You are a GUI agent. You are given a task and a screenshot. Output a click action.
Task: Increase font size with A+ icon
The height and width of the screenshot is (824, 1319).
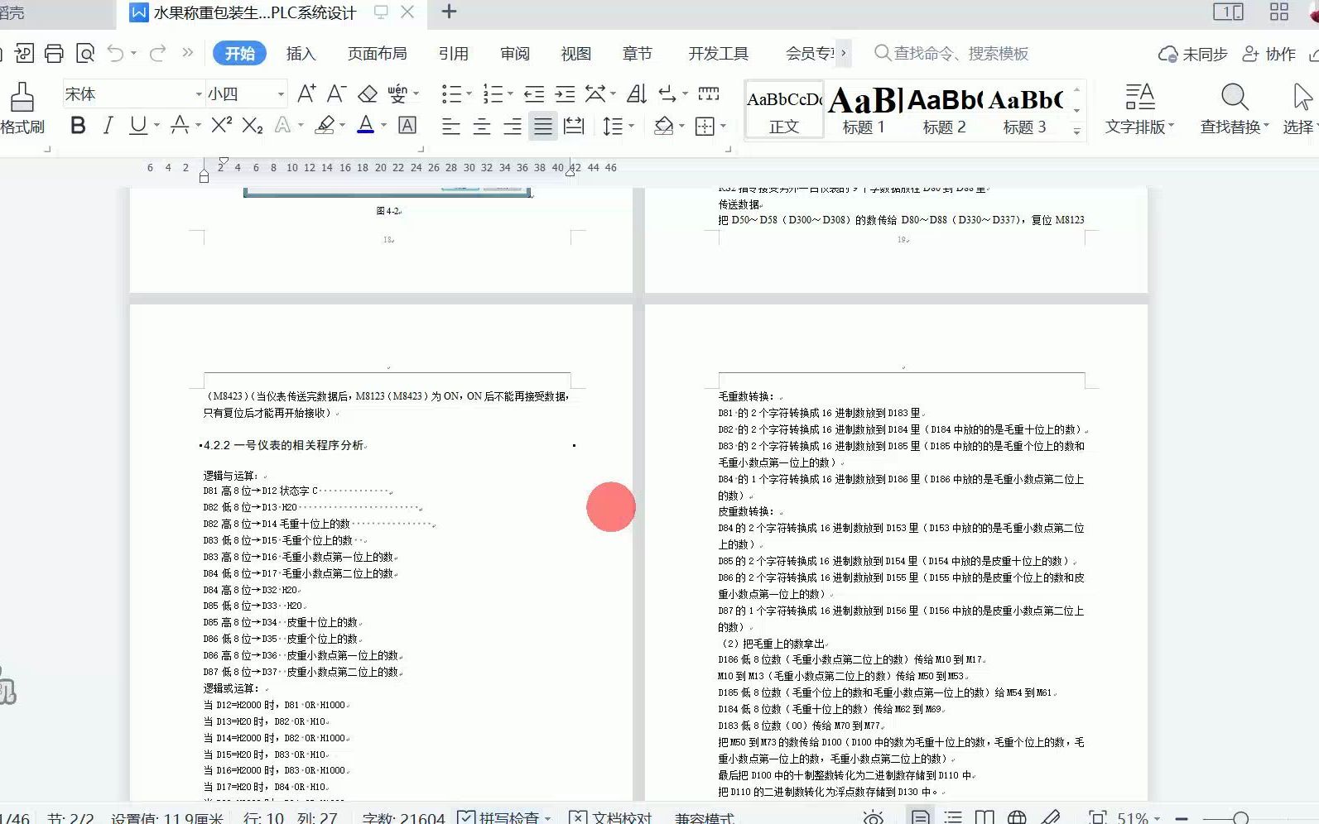(306, 93)
